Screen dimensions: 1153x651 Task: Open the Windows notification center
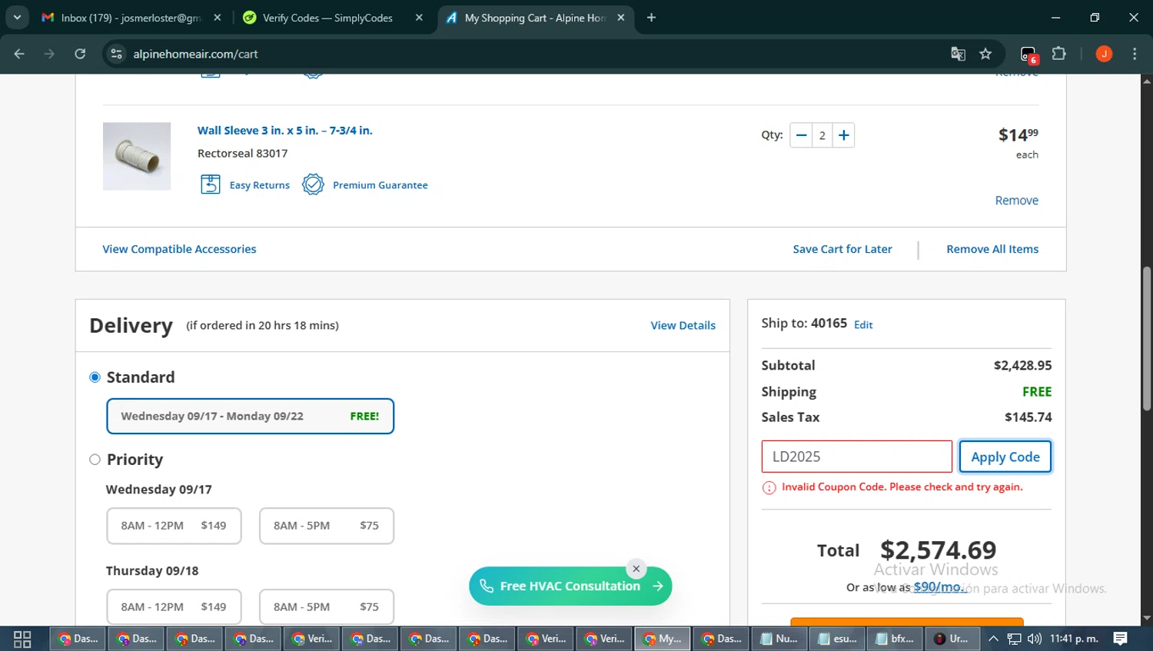(1121, 639)
